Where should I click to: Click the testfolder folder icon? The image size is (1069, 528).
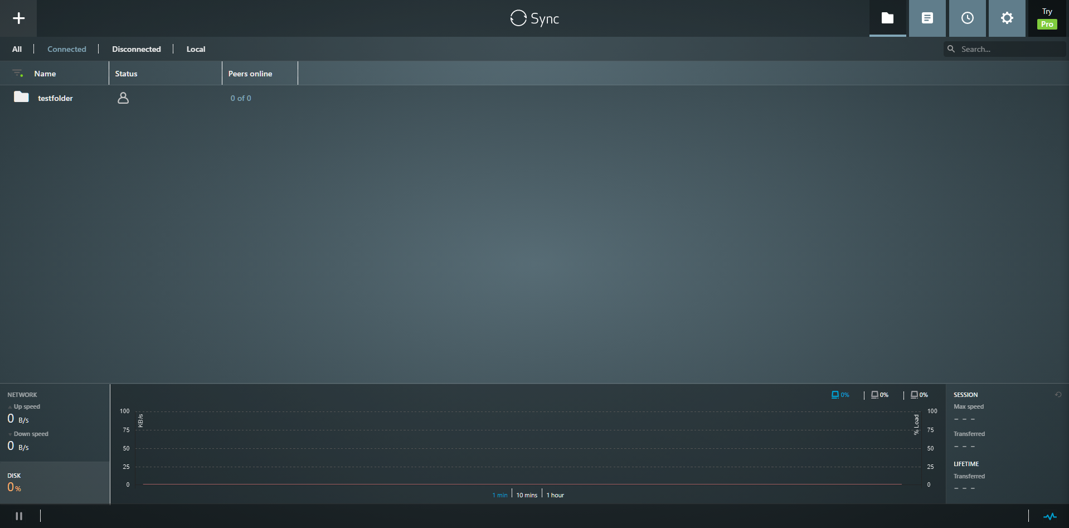click(21, 98)
